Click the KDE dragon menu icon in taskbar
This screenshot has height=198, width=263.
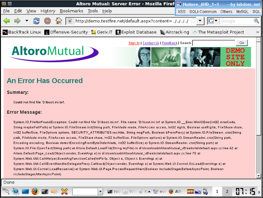click(6, 191)
